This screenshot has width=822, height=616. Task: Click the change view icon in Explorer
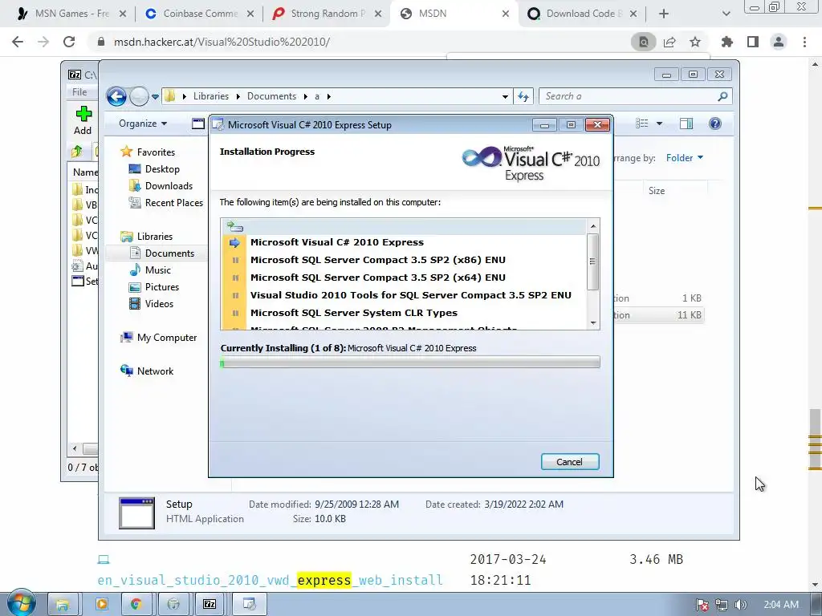642,124
